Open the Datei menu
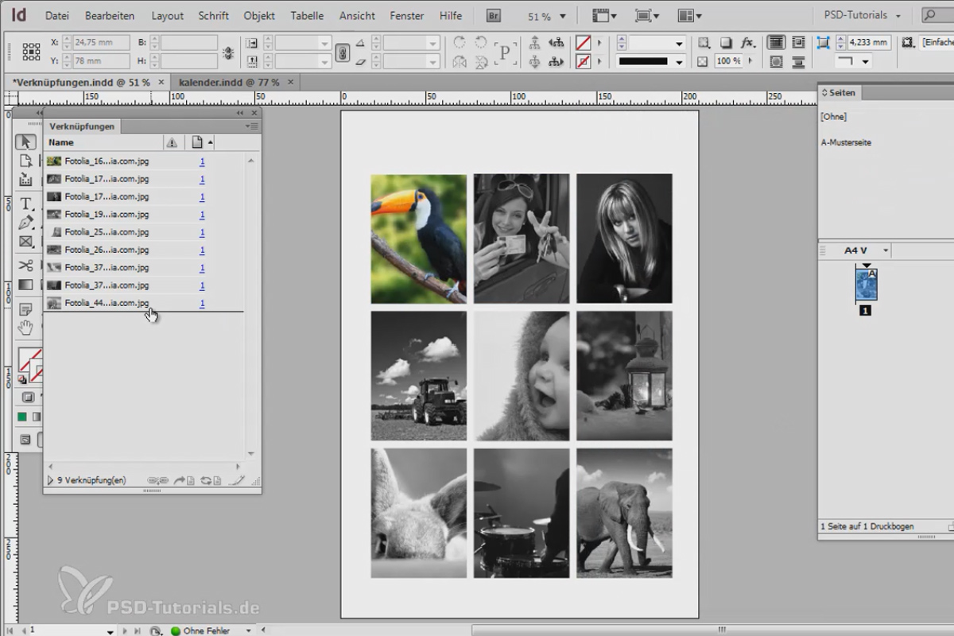Viewport: 954px width, 636px height. [x=57, y=16]
